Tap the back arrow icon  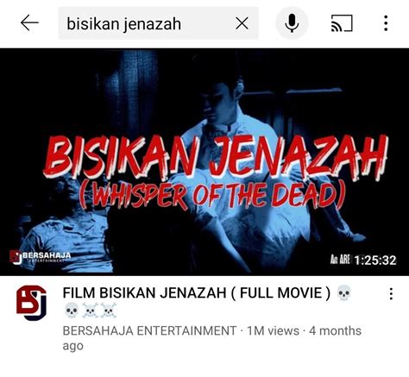click(x=29, y=23)
